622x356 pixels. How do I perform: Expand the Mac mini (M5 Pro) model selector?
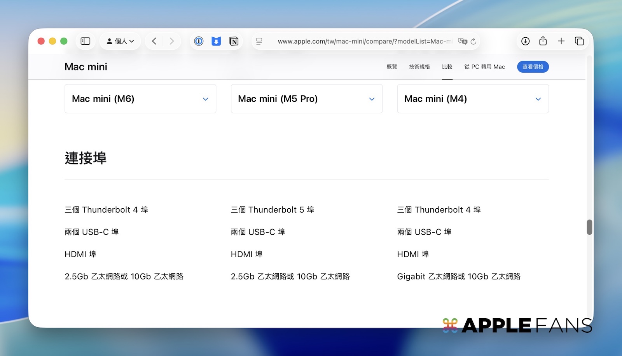(x=307, y=99)
